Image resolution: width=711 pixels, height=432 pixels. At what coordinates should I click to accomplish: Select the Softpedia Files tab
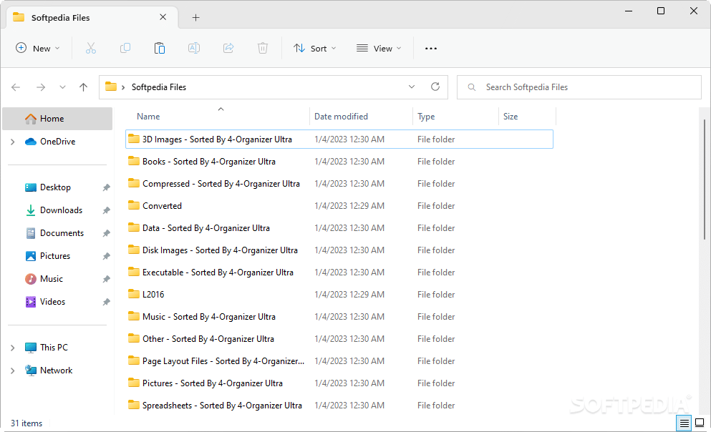tap(92, 18)
